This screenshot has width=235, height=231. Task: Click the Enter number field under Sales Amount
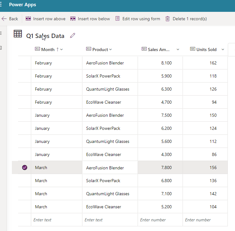[x=160, y=220]
